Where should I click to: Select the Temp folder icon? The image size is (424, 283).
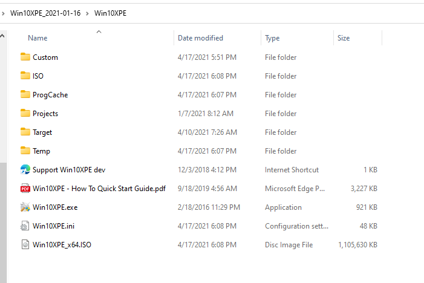pyautogui.click(x=25, y=151)
